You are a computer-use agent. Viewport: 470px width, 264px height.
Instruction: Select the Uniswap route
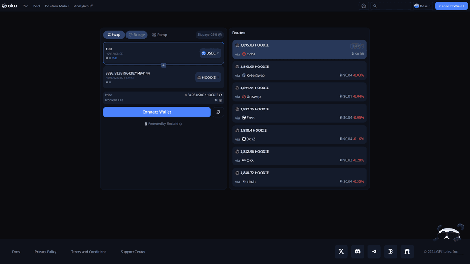click(299, 92)
